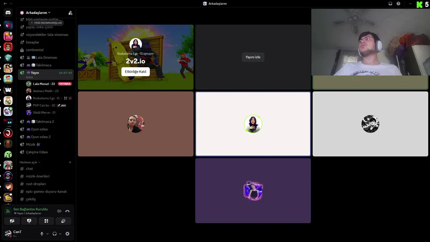Select the brown participant tile
Viewport: 430px width, 242px height.
click(x=136, y=124)
